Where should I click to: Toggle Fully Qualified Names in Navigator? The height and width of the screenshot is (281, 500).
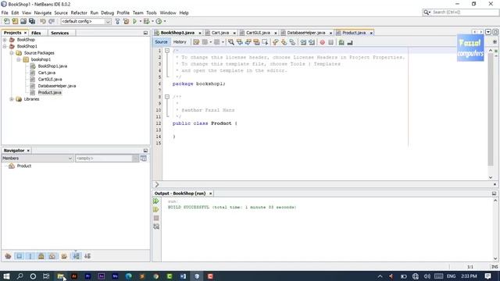coord(64,256)
